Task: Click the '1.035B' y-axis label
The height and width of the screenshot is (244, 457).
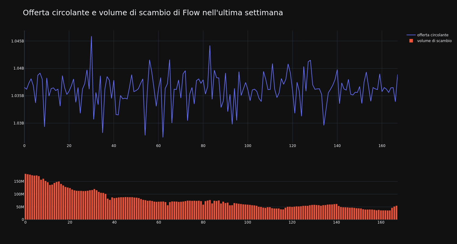Action: (17, 96)
